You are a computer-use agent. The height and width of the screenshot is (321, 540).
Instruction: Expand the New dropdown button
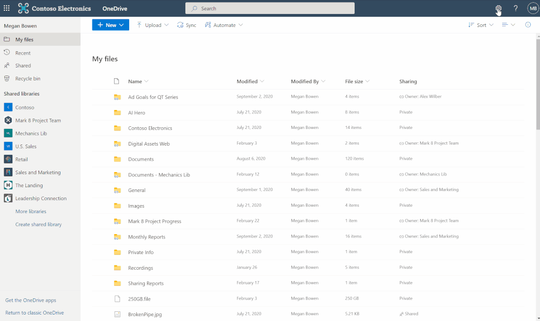110,25
